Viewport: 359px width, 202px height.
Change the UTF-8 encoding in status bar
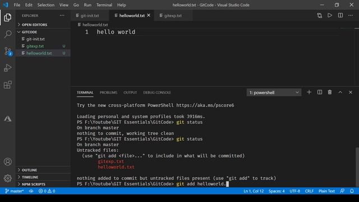pos(294,191)
